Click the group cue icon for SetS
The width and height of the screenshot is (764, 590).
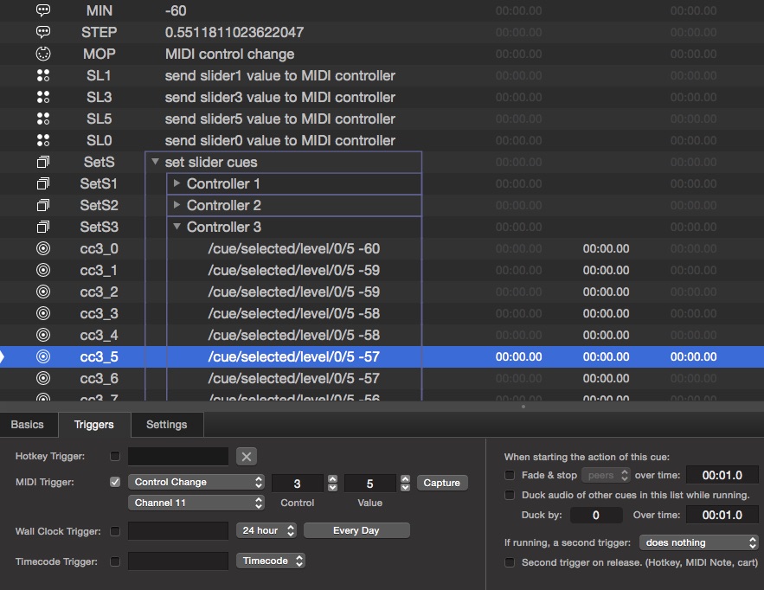43,163
